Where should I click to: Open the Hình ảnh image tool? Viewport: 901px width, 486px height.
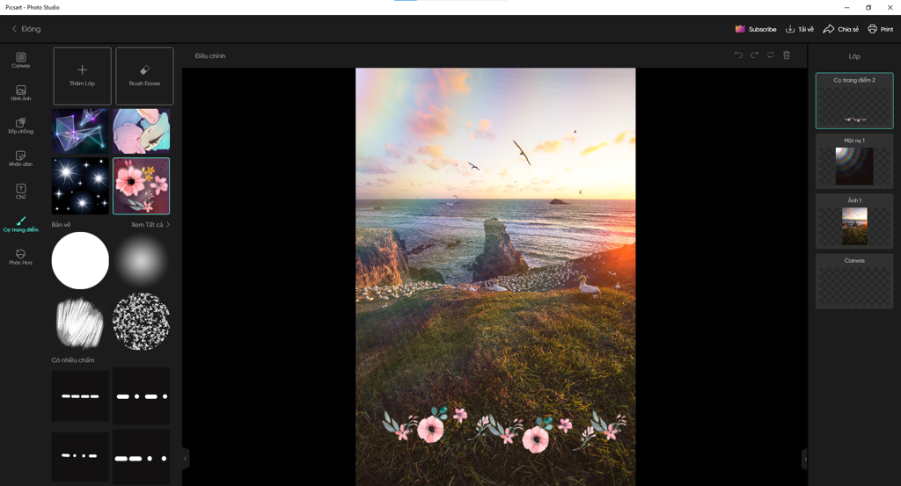click(21, 93)
